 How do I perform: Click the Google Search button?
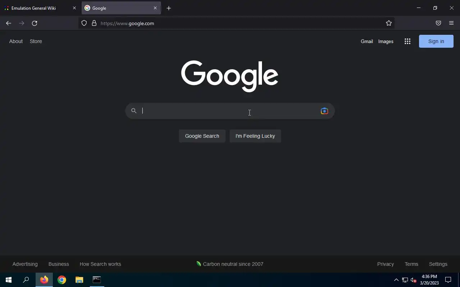pyautogui.click(x=202, y=136)
